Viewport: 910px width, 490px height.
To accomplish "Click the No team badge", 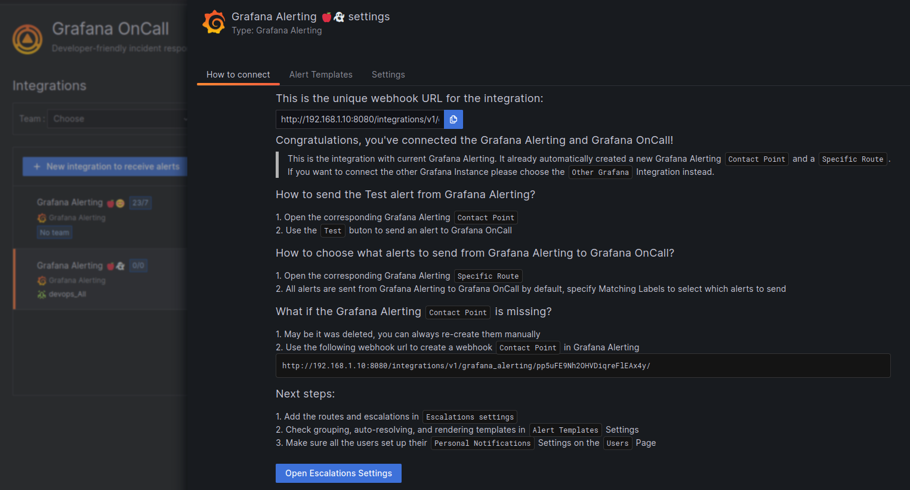I will click(x=54, y=233).
